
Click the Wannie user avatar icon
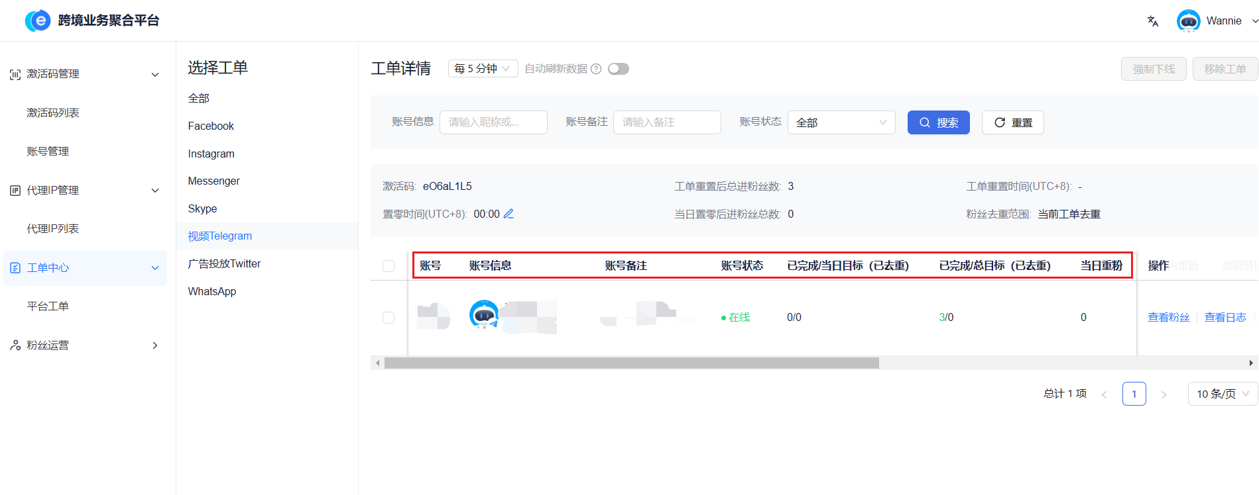click(1188, 21)
